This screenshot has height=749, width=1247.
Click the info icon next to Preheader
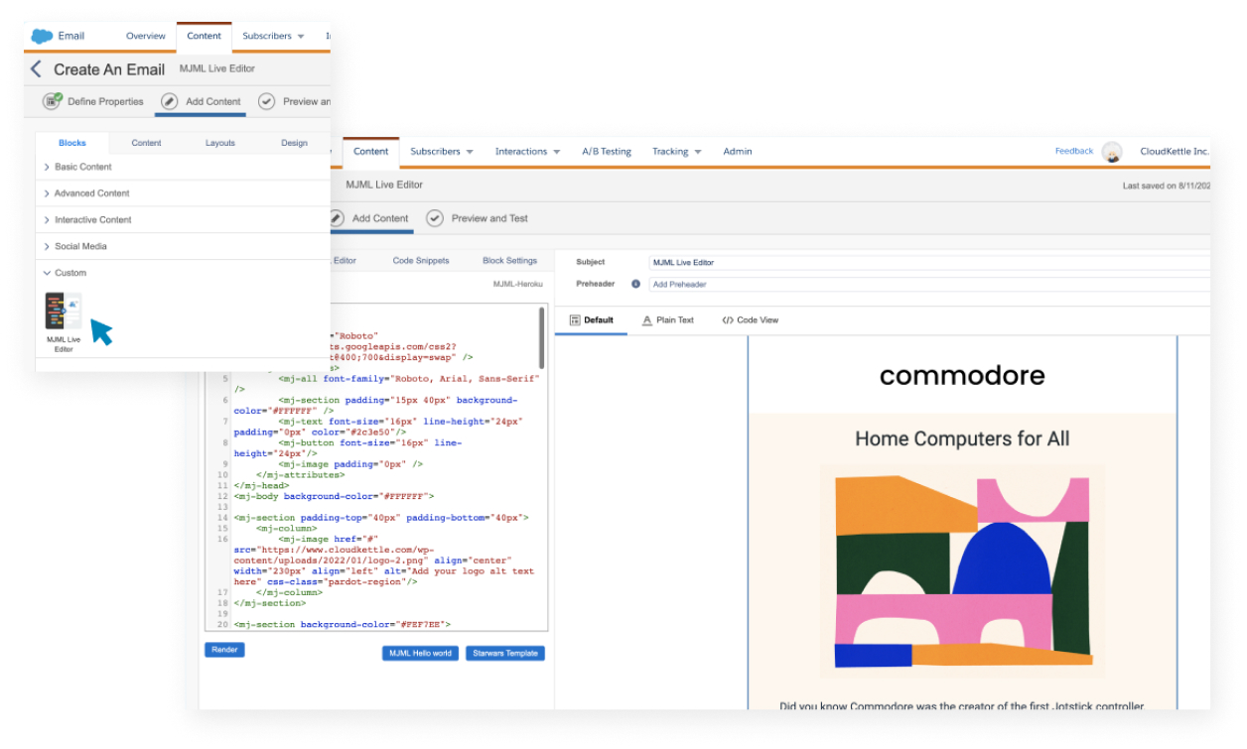pyautogui.click(x=635, y=284)
